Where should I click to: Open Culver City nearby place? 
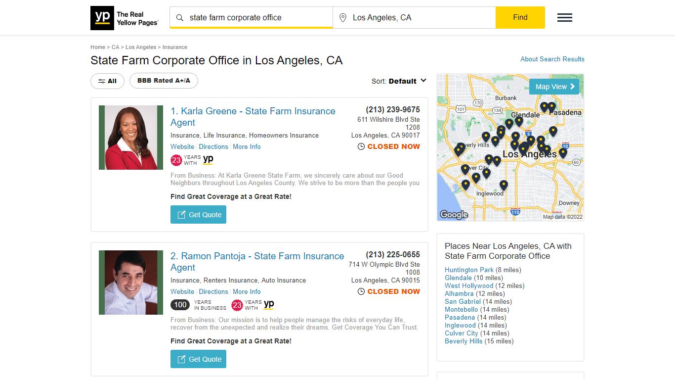[462, 333]
